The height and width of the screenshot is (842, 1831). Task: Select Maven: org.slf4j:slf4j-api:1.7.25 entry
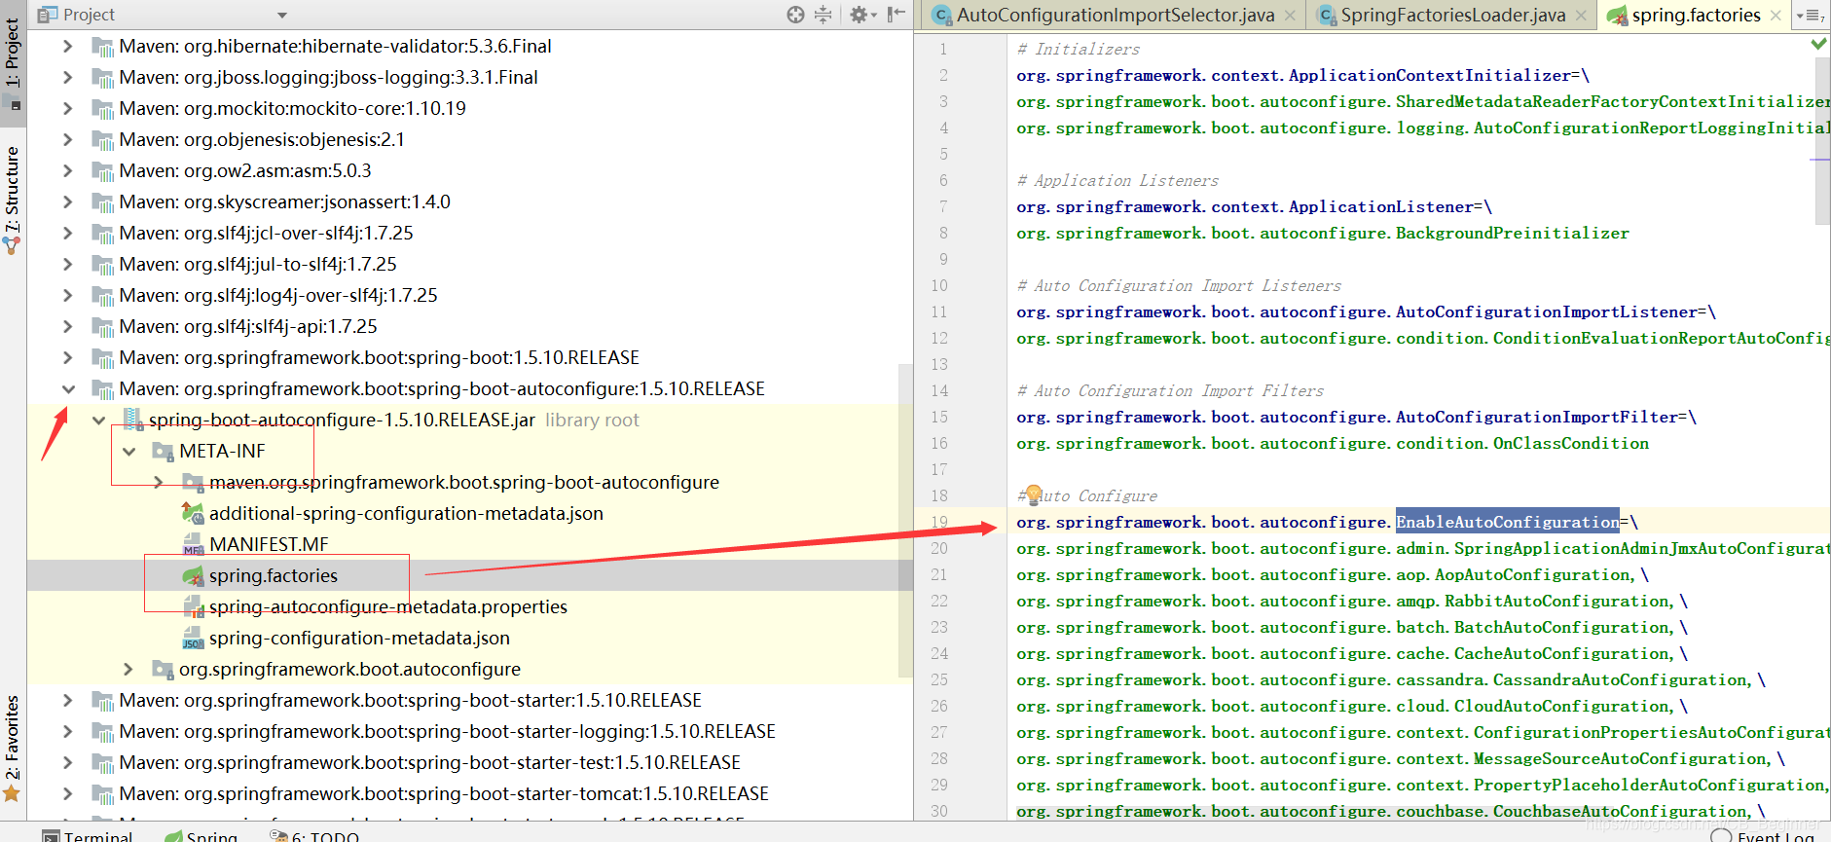click(248, 326)
